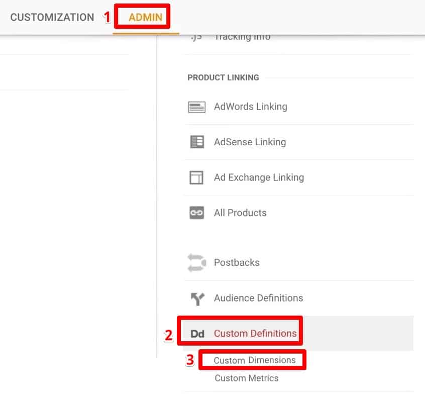Click the AdSense Linking table icon
425x395 pixels.
point(196,142)
